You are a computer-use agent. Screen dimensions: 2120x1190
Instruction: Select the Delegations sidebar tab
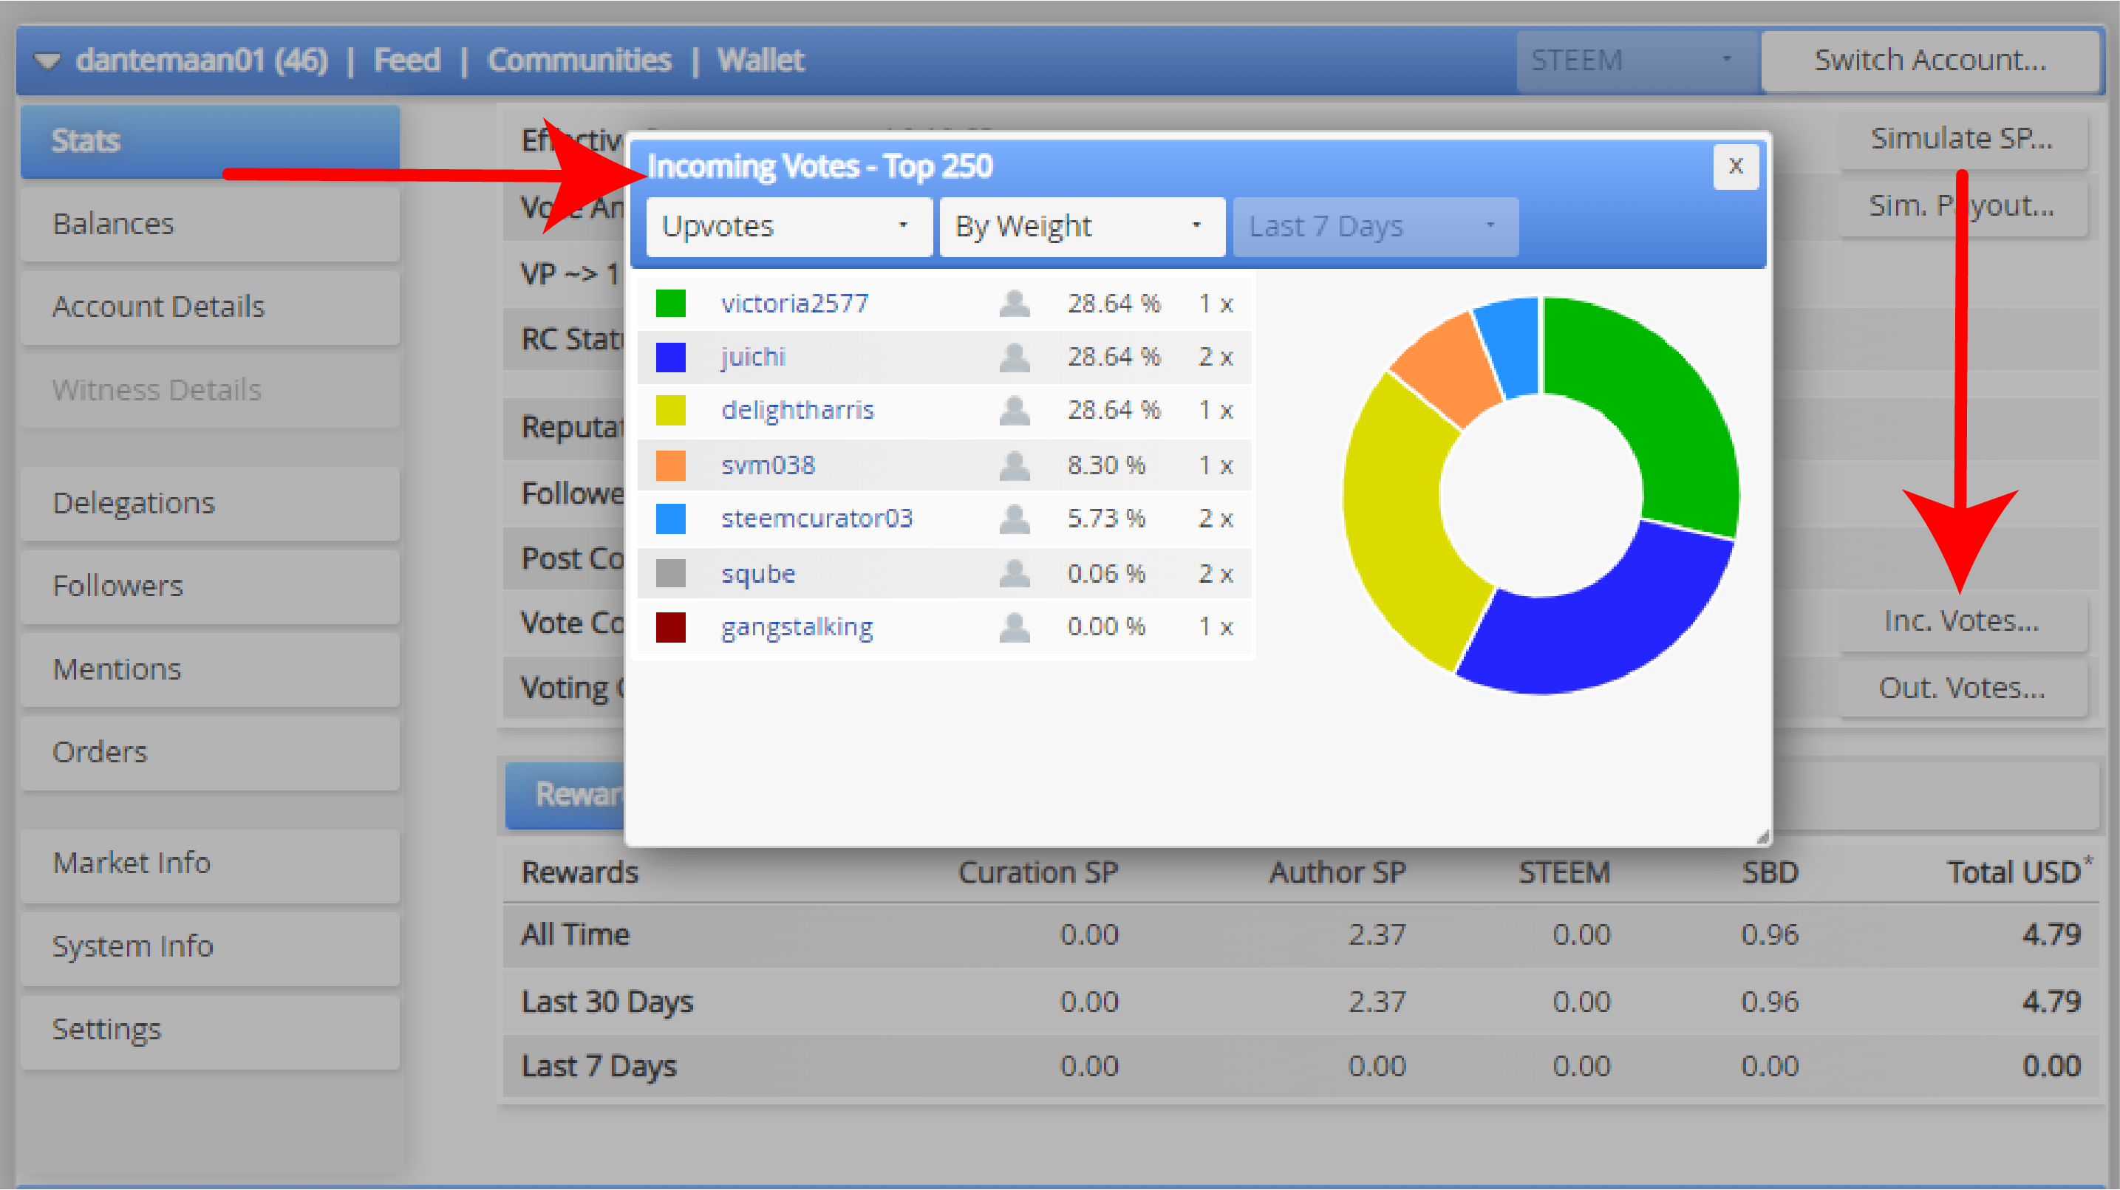[210, 503]
